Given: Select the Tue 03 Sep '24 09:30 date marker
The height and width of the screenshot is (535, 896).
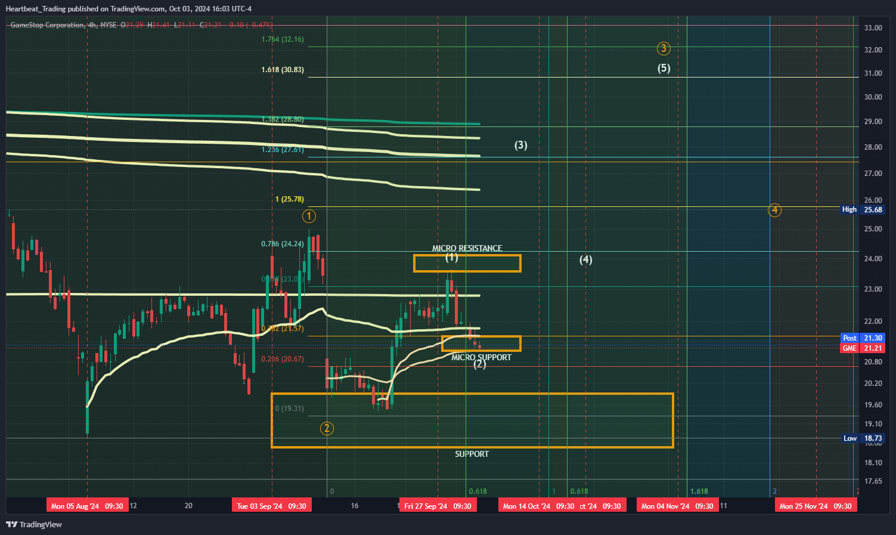Looking at the screenshot, I should (x=272, y=506).
